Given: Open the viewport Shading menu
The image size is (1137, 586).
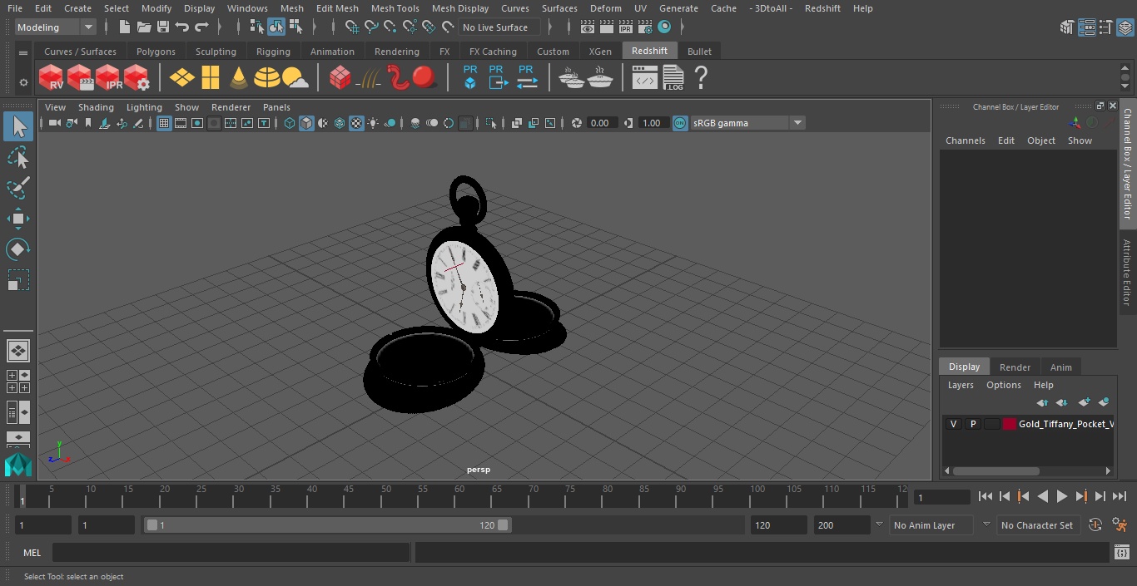Looking at the screenshot, I should [96, 107].
